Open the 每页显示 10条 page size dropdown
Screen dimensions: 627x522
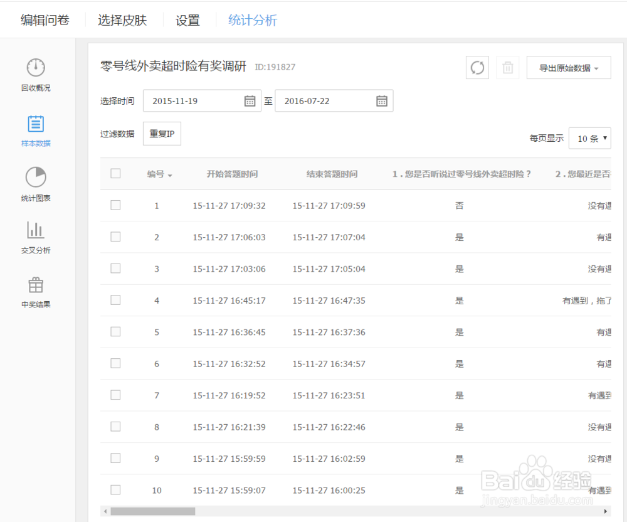pyautogui.click(x=589, y=138)
